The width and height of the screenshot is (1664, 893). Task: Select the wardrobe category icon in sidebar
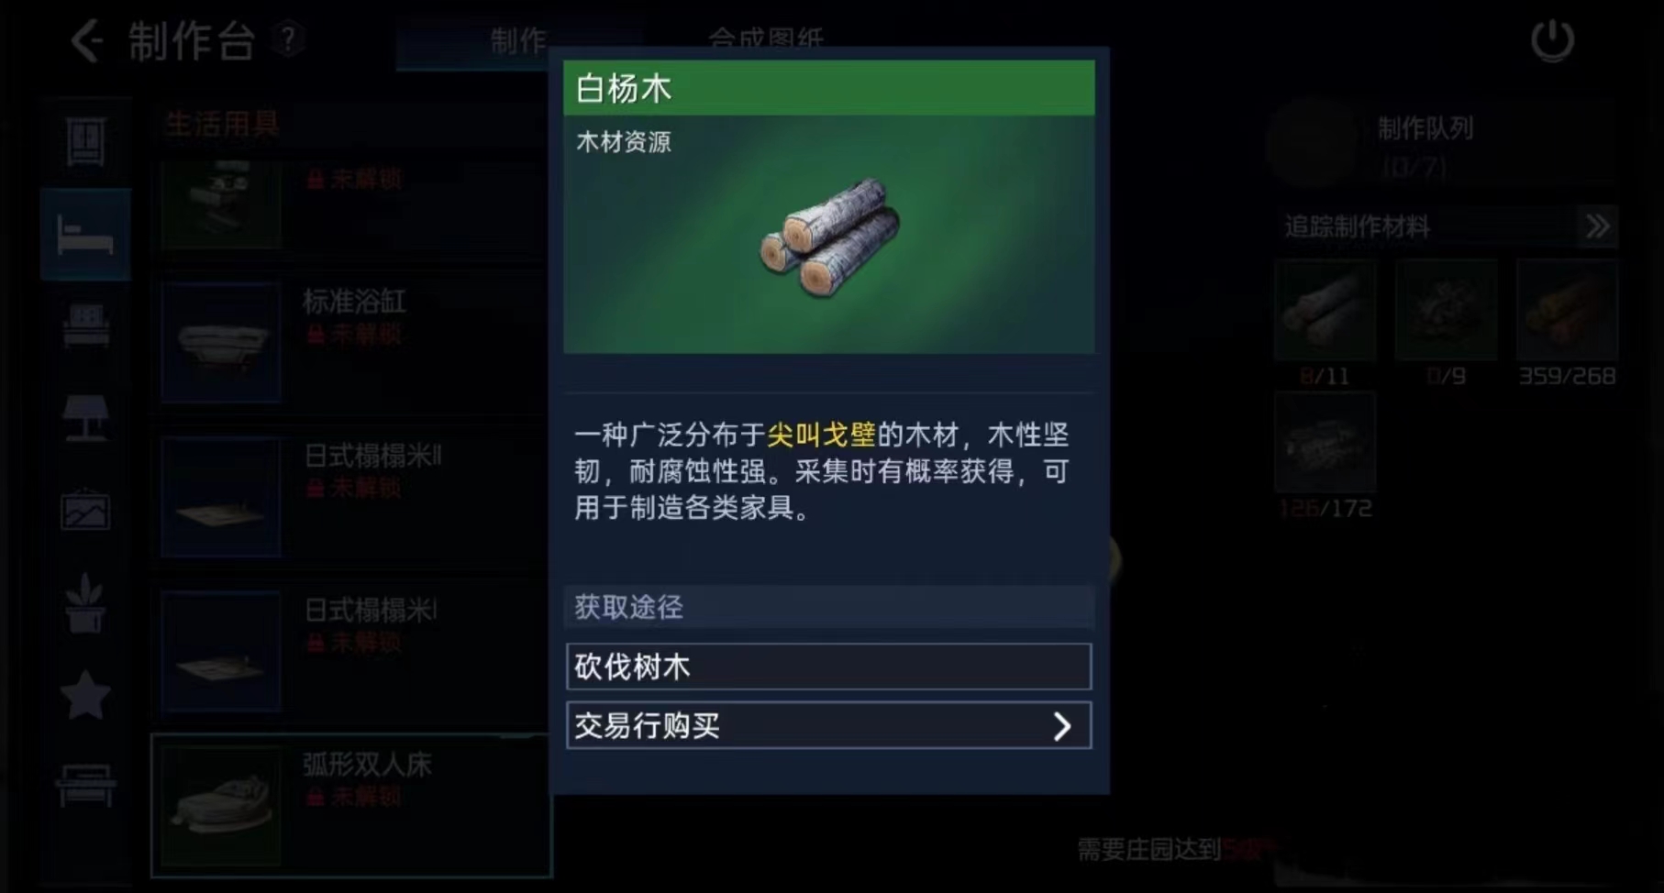point(85,141)
